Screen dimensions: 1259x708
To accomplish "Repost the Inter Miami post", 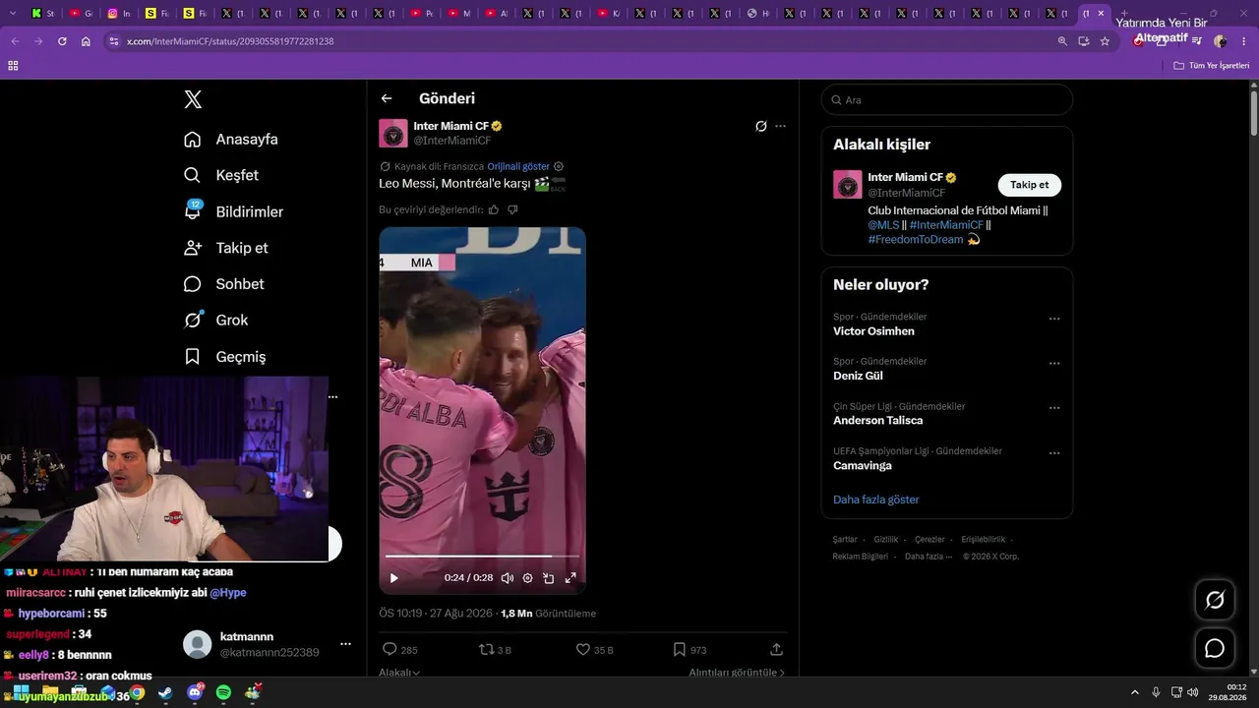I will click(x=486, y=649).
